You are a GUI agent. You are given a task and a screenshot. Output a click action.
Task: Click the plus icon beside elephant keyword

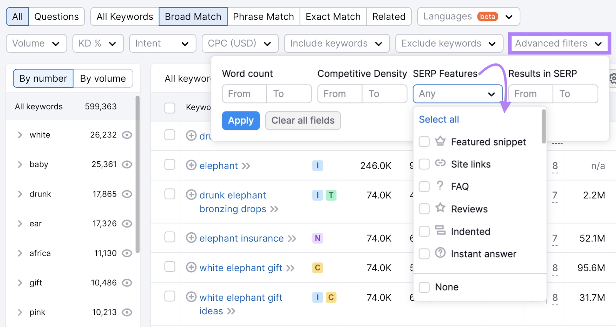[191, 165]
